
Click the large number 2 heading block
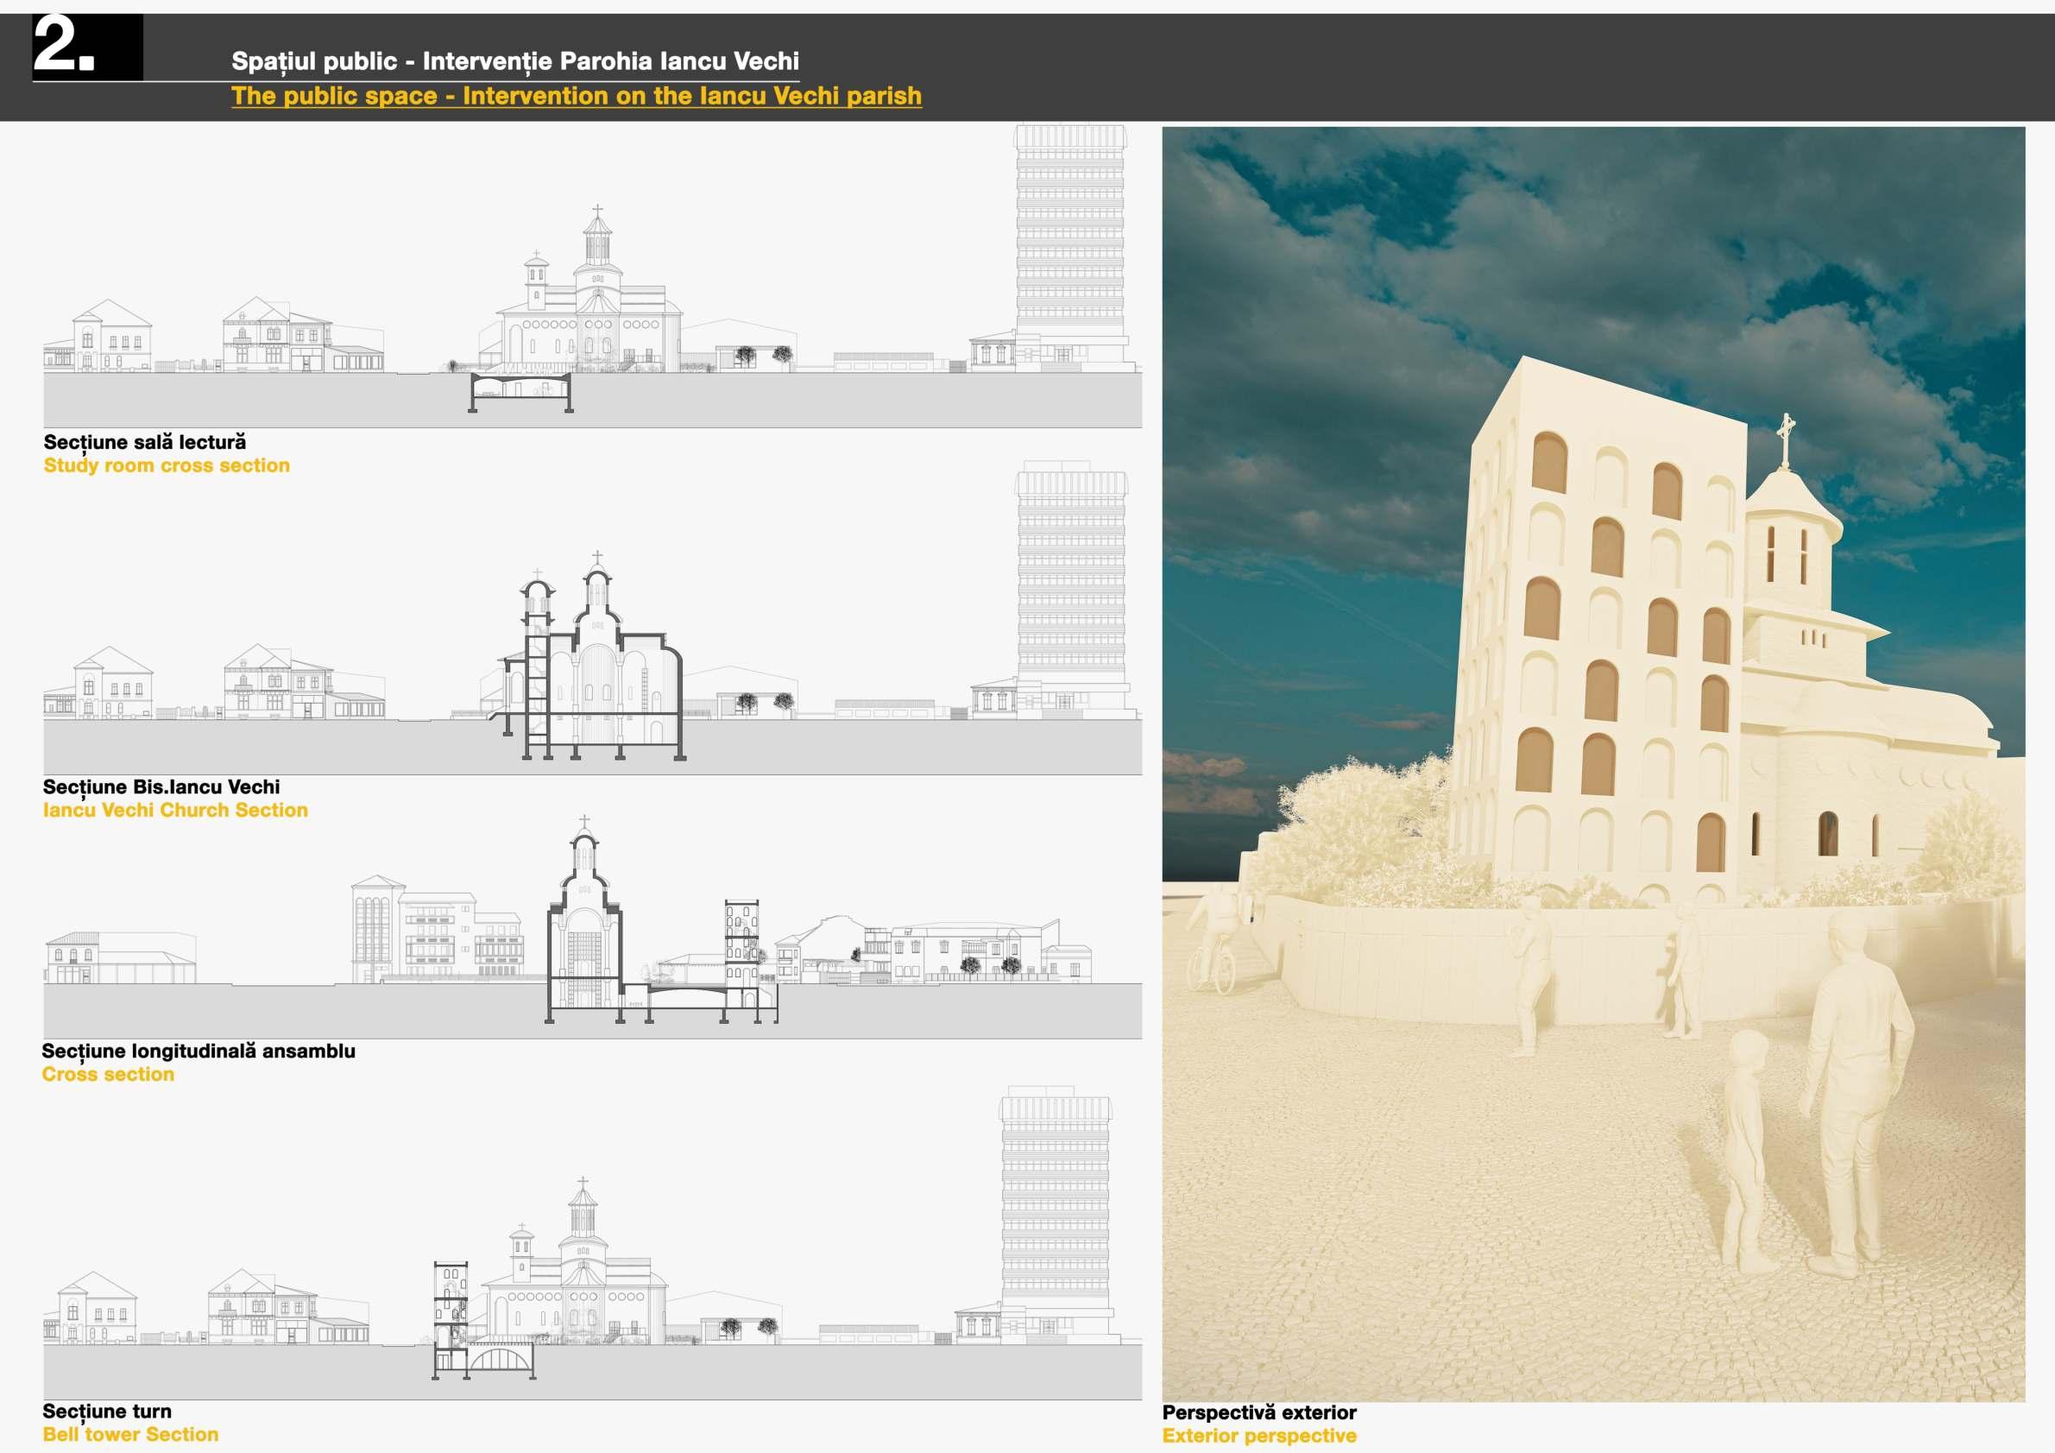87,47
